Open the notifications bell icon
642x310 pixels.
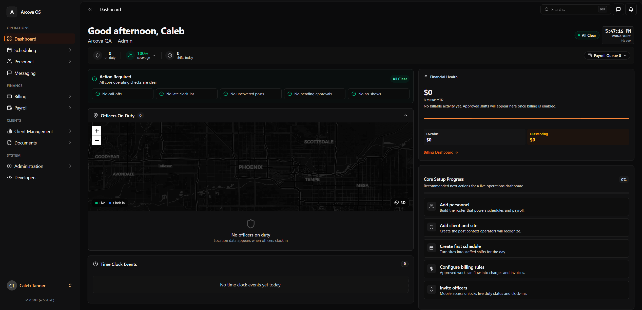point(631,9)
